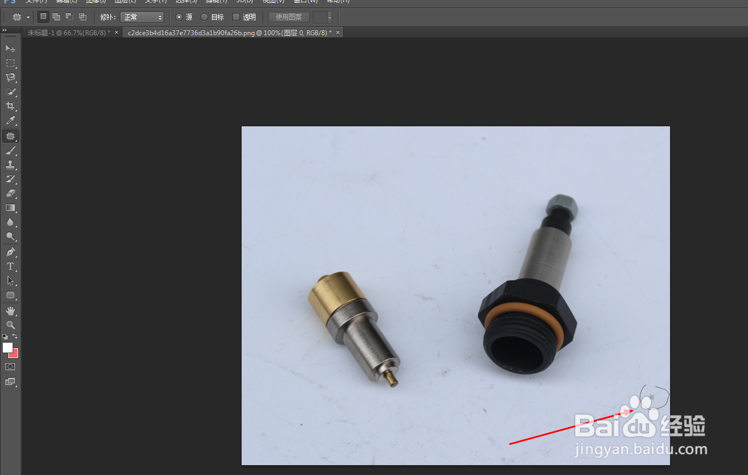Choose Intersect with Selection mode
Viewport: 748px width, 475px height.
(x=82, y=17)
